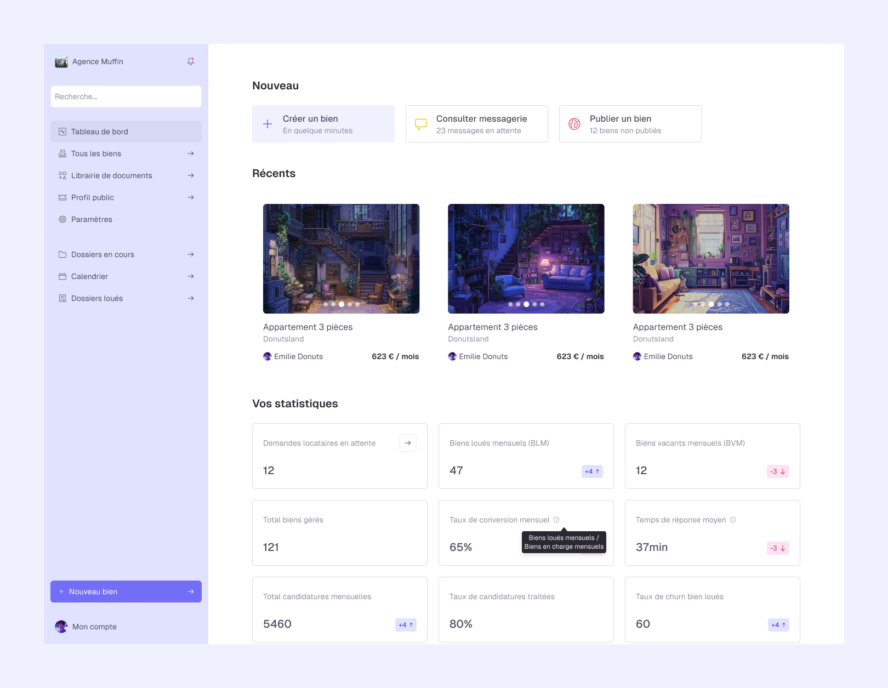Select the Librairie de documents icon
Image resolution: width=888 pixels, height=688 pixels.
tap(62, 175)
